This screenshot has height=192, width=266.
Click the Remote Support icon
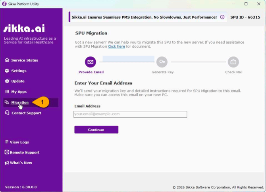[x=7, y=152]
